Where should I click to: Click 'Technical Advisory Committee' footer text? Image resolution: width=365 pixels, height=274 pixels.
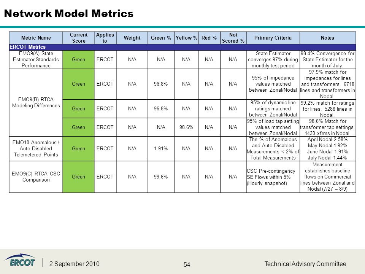tap(305, 264)
